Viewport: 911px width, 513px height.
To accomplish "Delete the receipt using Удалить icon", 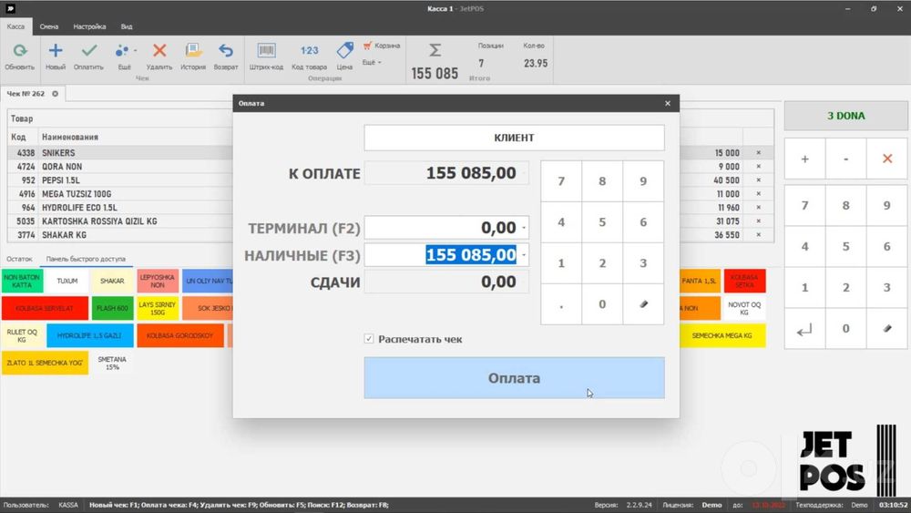I will [159, 51].
